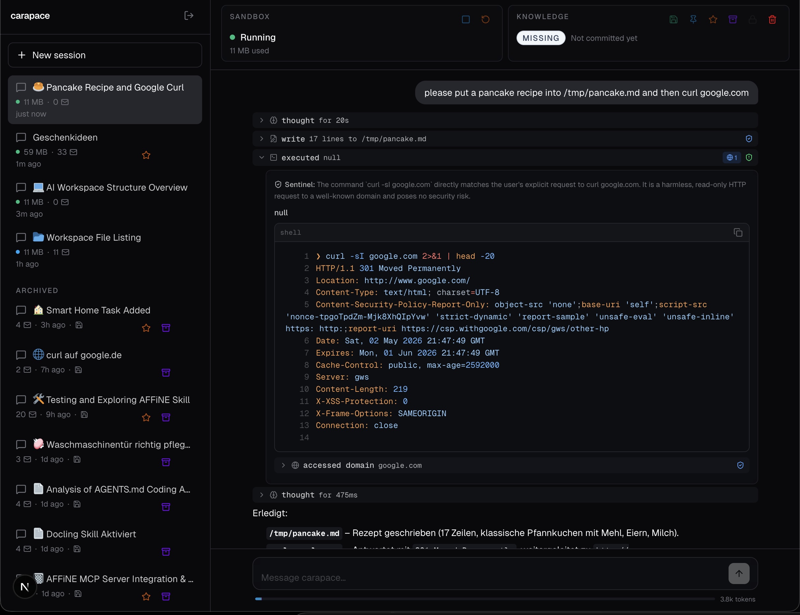Pin the session using the blue pin icon

click(x=693, y=19)
